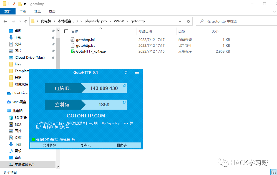This screenshot has width=277, height=175.
Task: Select 此电脑 in the navigation pane
Action: coord(15,111)
